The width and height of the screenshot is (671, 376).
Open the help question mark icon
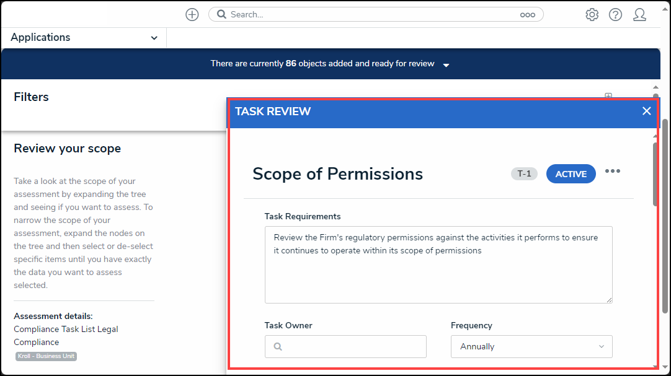(615, 15)
